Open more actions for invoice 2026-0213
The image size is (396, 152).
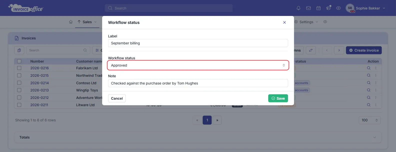[x=376, y=90]
